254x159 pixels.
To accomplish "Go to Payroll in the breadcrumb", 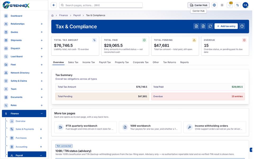I will coord(77,15).
